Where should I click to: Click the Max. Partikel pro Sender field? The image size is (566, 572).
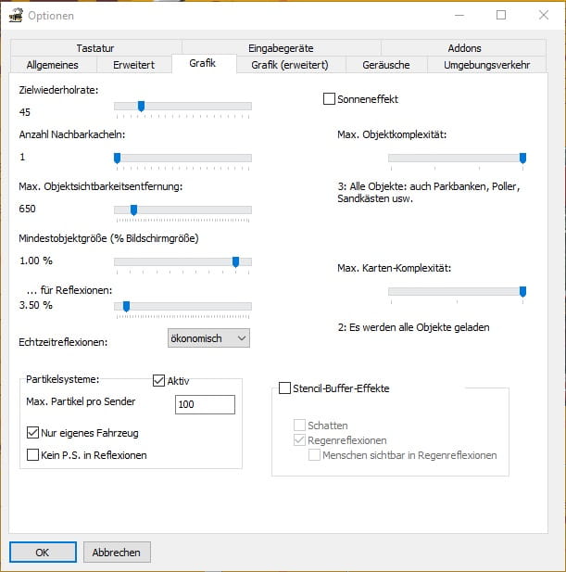[205, 405]
